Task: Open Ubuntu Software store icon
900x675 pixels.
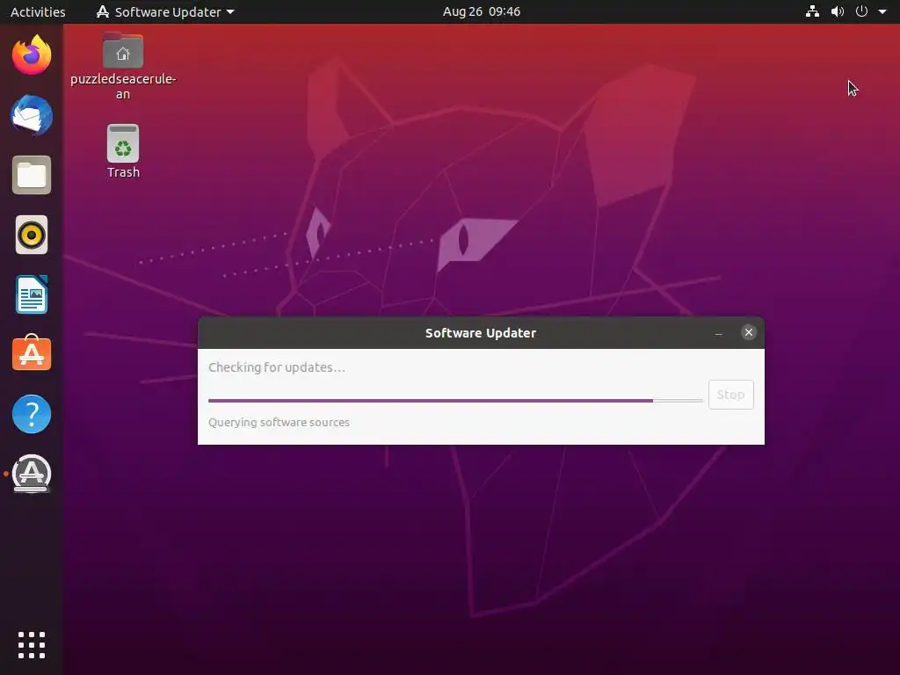Action: point(32,353)
